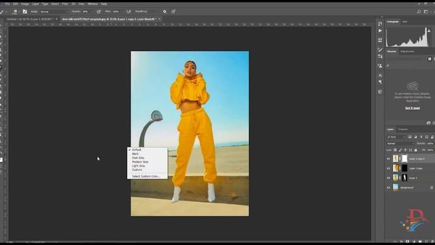
Task: Open the brush preset picker in options bar
Action: click(15, 12)
